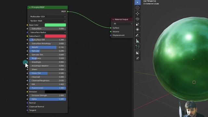208x117 pixels.
Task: Activate the 3D Cursor tool
Action: (x=137, y=8)
